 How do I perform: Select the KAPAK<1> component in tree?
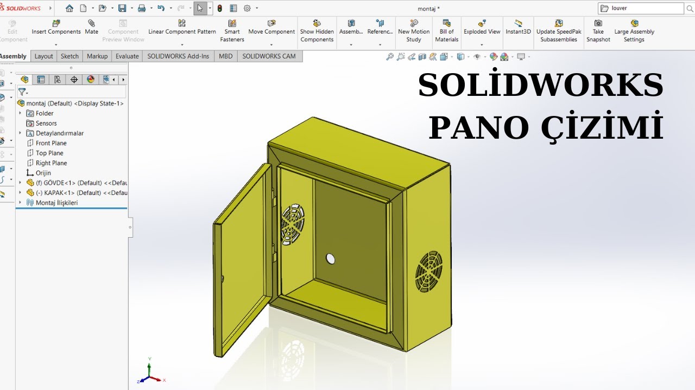click(77, 193)
